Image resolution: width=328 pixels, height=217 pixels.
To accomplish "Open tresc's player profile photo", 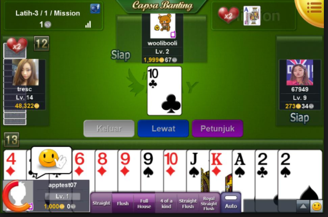I will tap(25, 72).
